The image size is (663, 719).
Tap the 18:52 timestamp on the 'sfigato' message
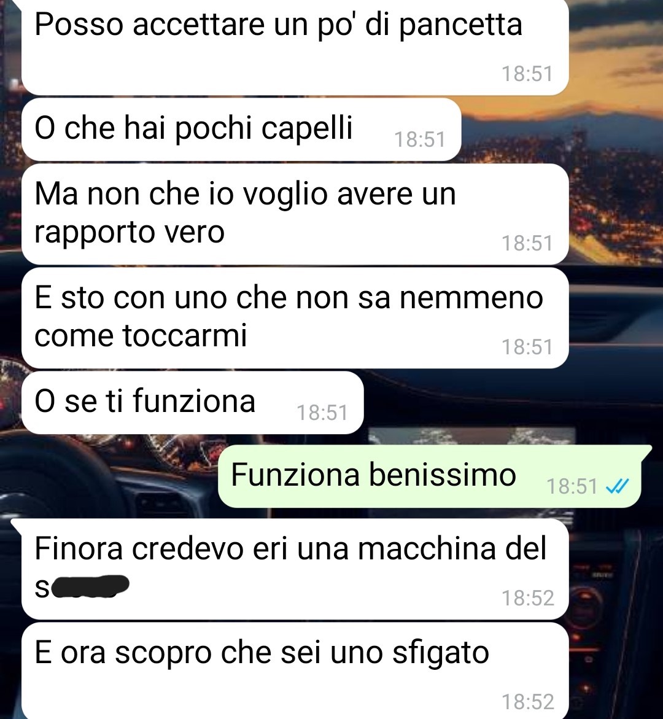point(528,702)
